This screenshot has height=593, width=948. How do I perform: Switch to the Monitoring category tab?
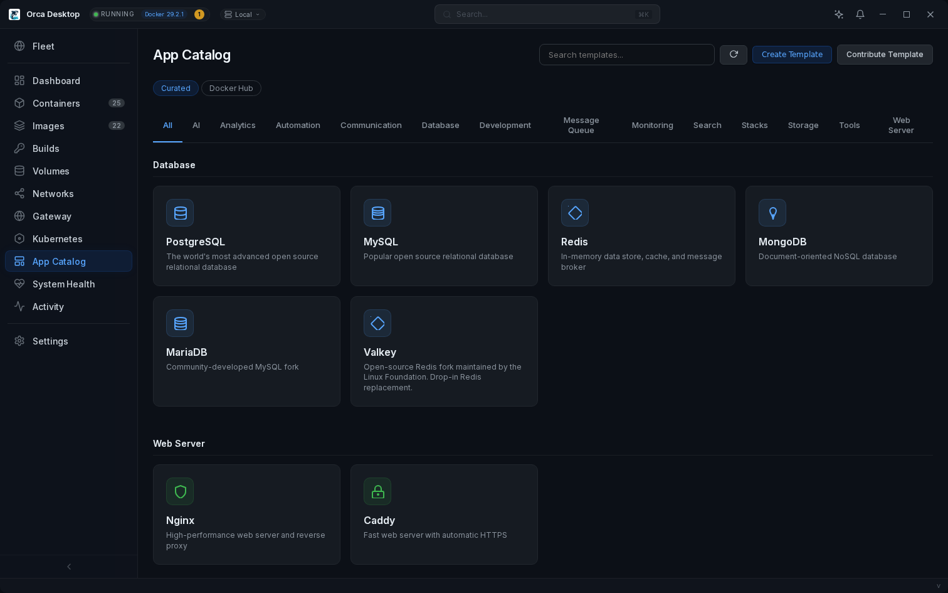point(653,126)
